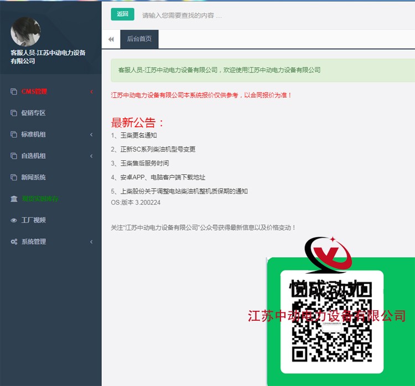This screenshot has width=415, height=386.
Task: Click the icon next to 自选机组
Action: (14, 157)
